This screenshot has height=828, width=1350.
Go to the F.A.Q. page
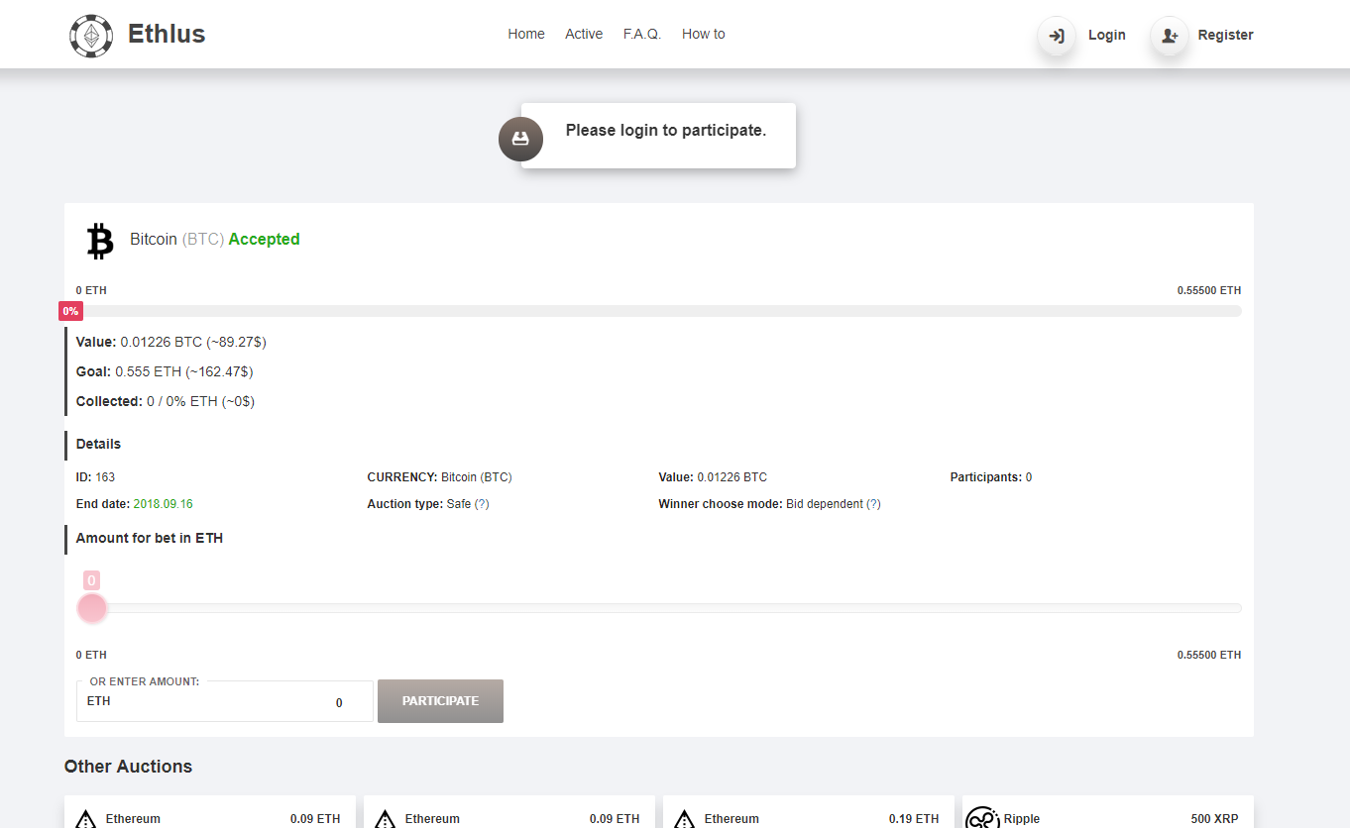click(x=642, y=34)
